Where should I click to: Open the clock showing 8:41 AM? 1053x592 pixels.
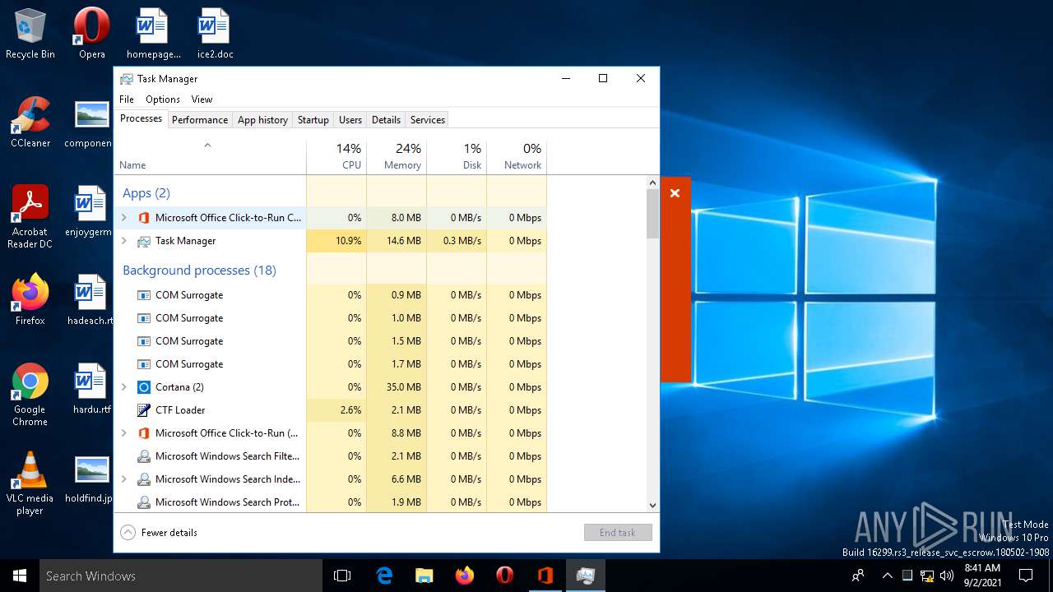981,576
